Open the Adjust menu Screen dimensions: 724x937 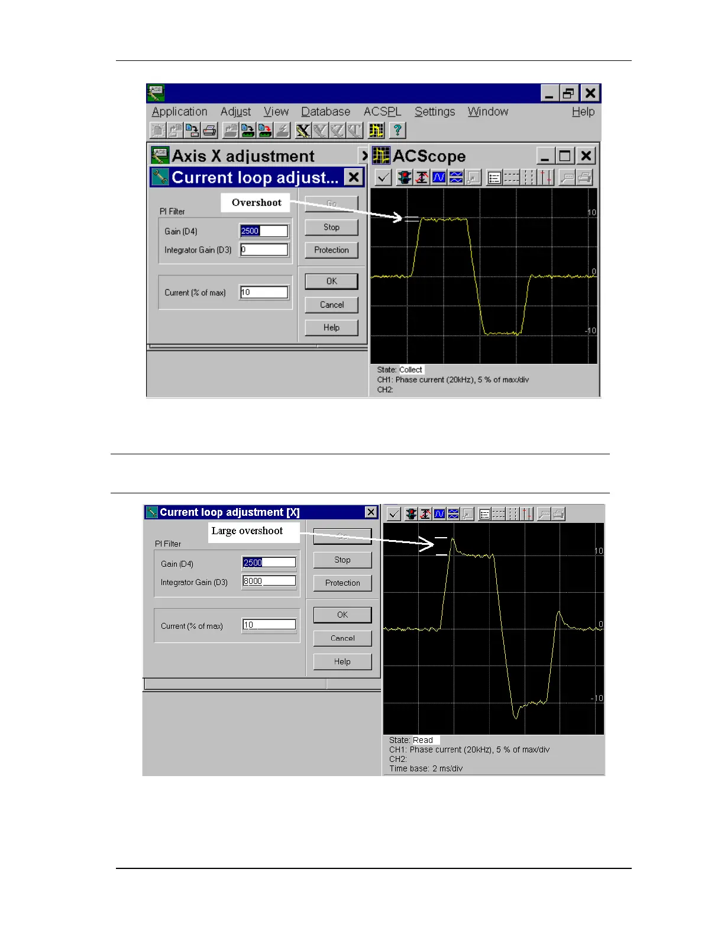[235, 112]
